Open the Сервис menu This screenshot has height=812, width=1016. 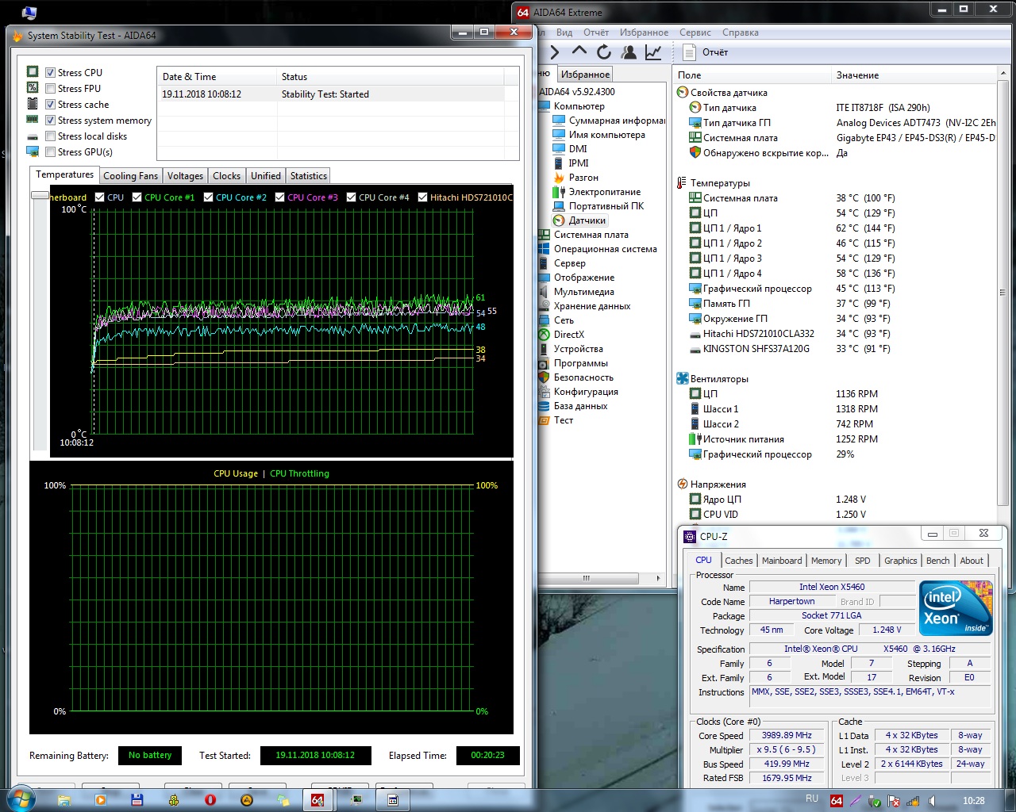click(695, 33)
